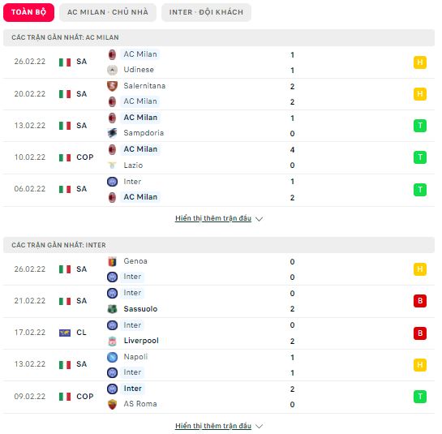This screenshot has width=442, height=434.
Task: Click the Salernitana club crest icon
Action: (112, 86)
